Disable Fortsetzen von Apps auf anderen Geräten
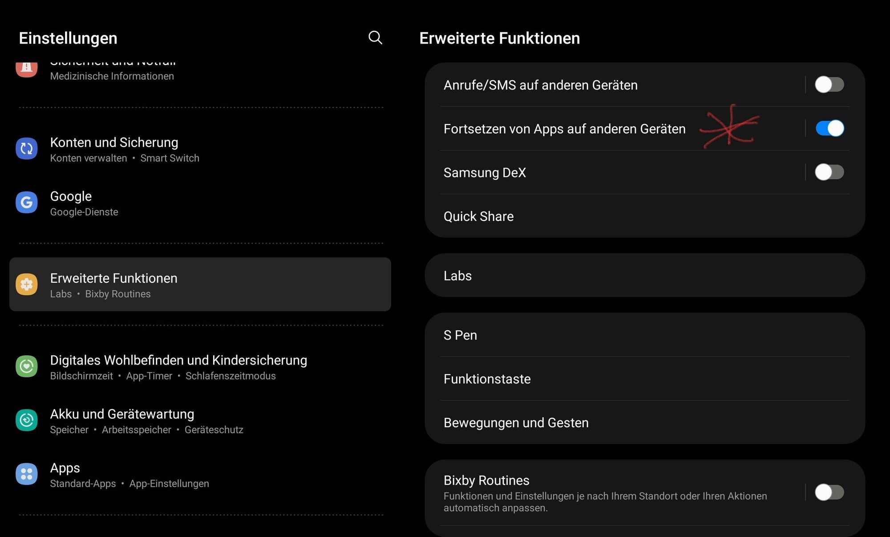The height and width of the screenshot is (537, 890). (x=829, y=128)
